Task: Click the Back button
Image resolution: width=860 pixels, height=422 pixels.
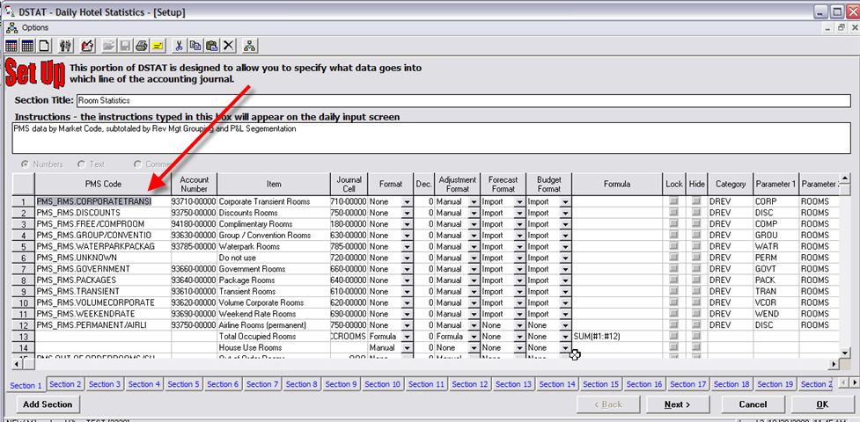Action: pos(607,404)
